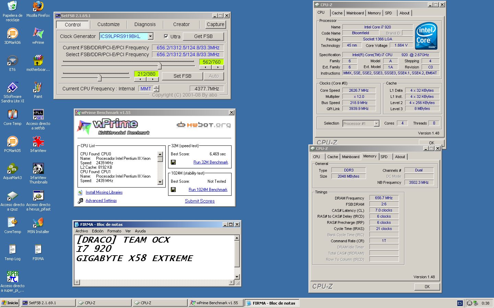Click OK in the Memory CPU-Z window
494x308 pixels.
pos(427,287)
